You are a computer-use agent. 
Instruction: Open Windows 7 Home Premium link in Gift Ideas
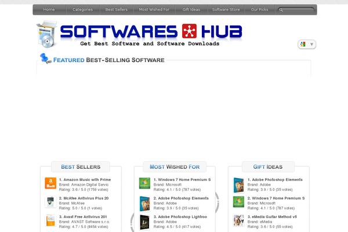click(276, 198)
